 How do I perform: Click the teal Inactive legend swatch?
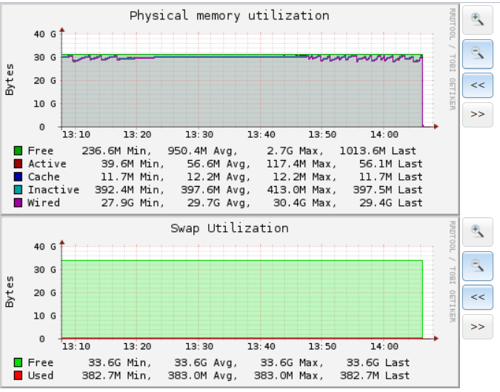pyautogui.click(x=19, y=190)
